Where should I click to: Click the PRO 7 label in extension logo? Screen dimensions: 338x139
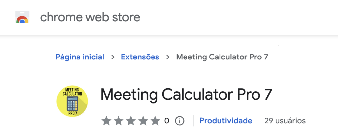[x=72, y=113]
